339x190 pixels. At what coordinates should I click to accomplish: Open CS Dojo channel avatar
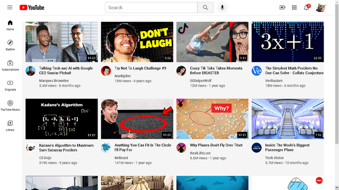pyautogui.click(x=31, y=148)
